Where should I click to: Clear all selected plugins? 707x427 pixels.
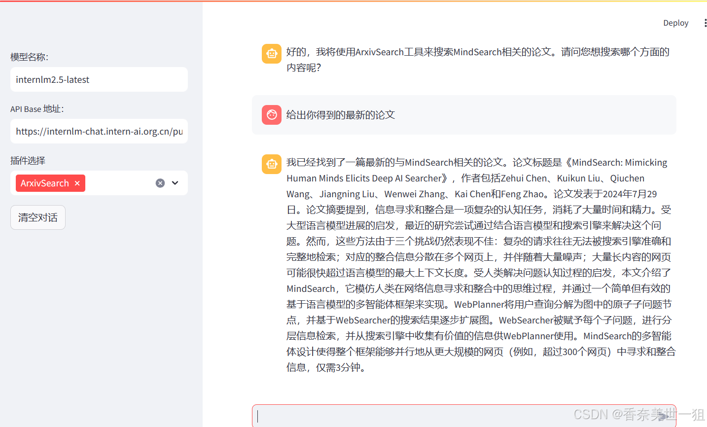click(x=160, y=183)
